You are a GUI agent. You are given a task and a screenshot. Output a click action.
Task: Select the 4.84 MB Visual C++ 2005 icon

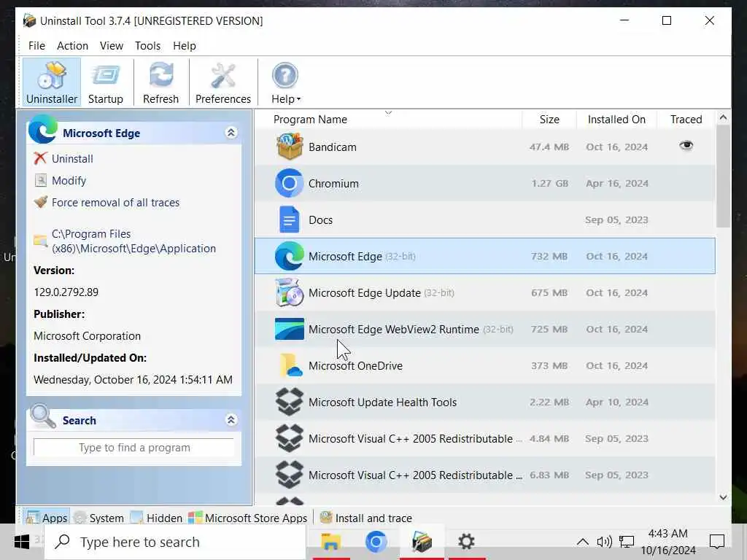point(289,438)
